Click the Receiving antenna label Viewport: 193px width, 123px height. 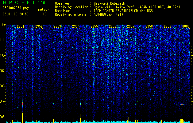point(71,14)
